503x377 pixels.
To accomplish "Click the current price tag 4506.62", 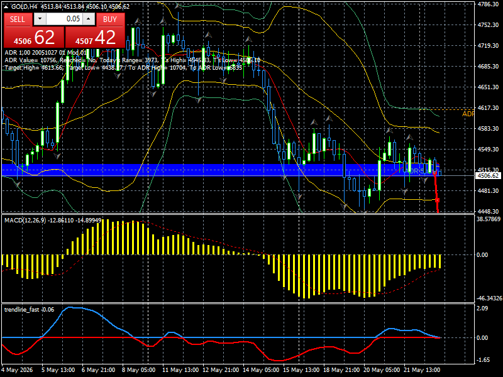I will [488, 176].
